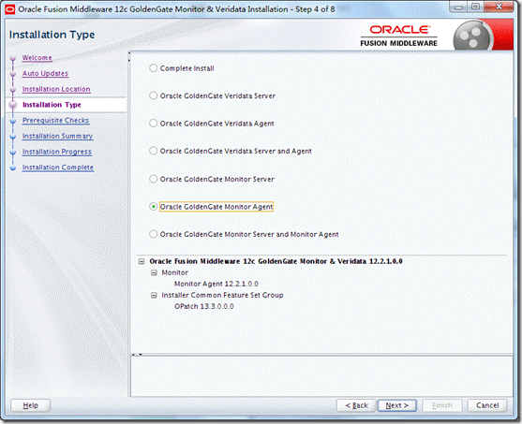Screen dimensions: 522x424
Task: Open the Installation Location step
Action: [56, 89]
